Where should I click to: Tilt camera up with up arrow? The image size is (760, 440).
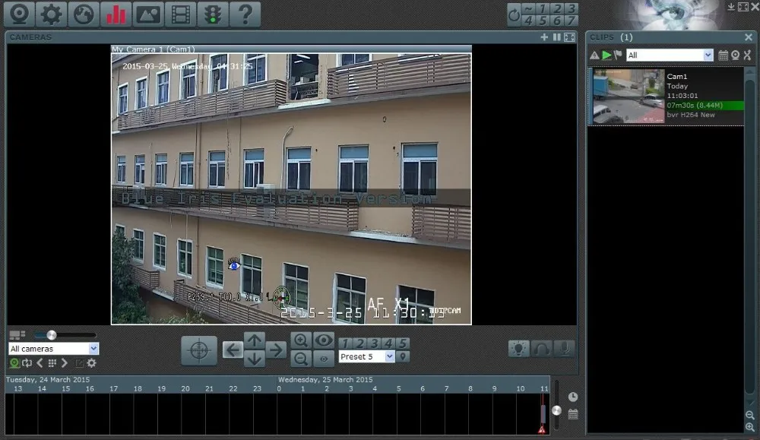255,340
